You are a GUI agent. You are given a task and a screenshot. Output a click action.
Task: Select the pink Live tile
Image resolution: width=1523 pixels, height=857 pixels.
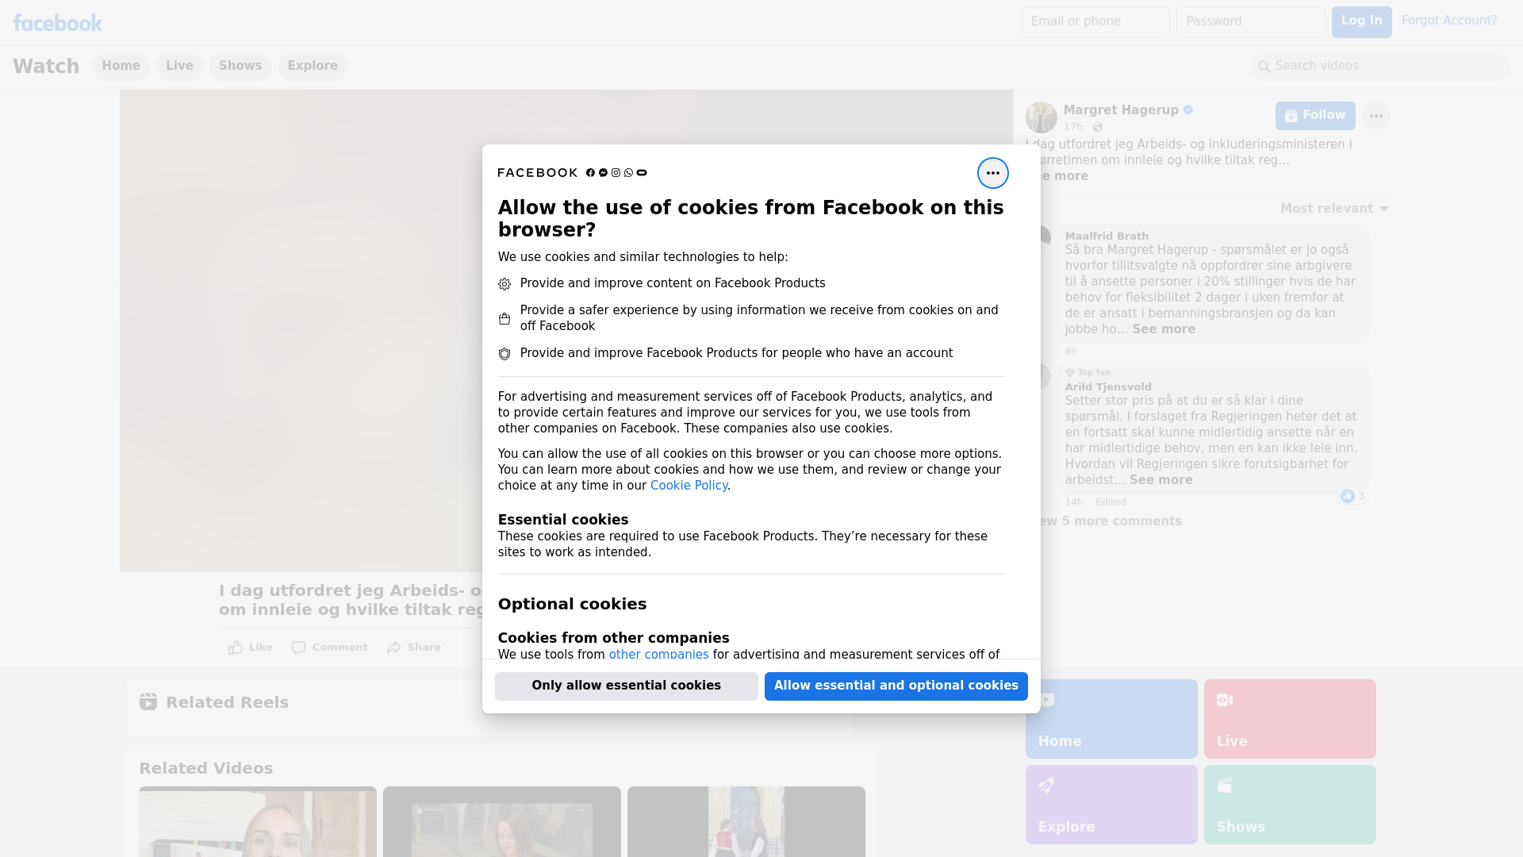[1289, 718]
